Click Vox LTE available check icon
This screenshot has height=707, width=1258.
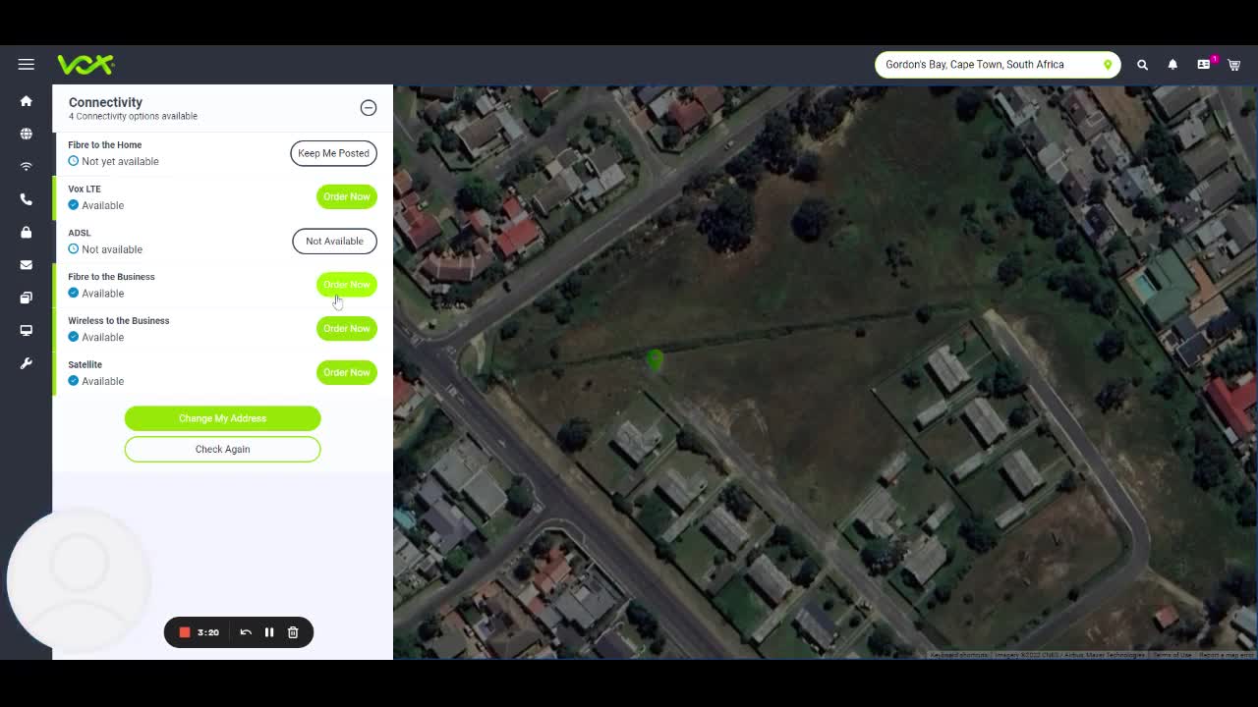coord(74,205)
